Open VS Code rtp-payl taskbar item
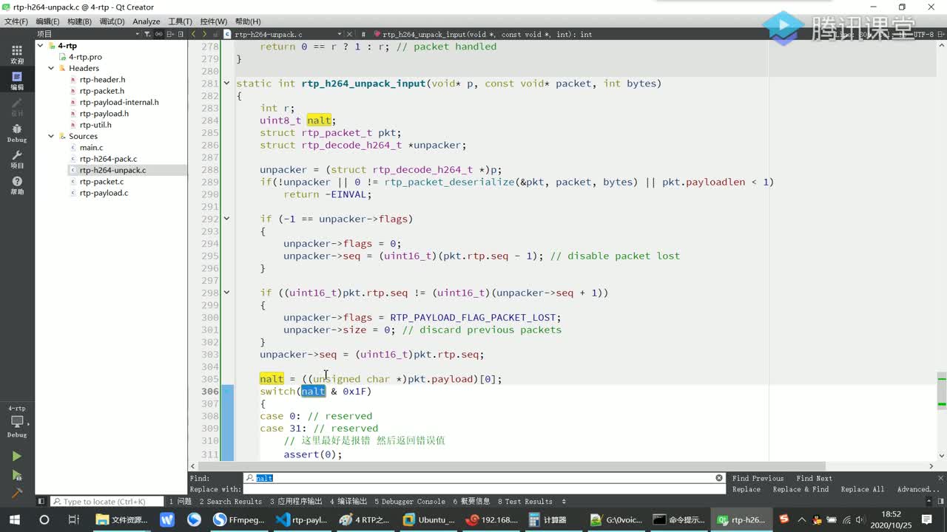The image size is (947, 532). 301,519
